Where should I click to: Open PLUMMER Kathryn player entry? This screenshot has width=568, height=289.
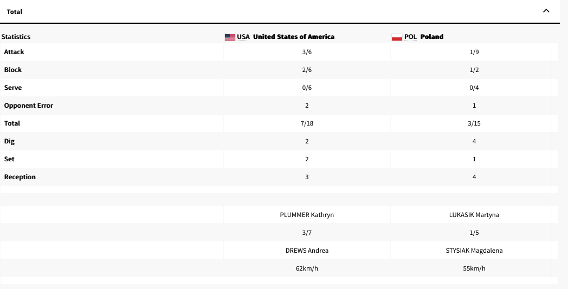307,215
